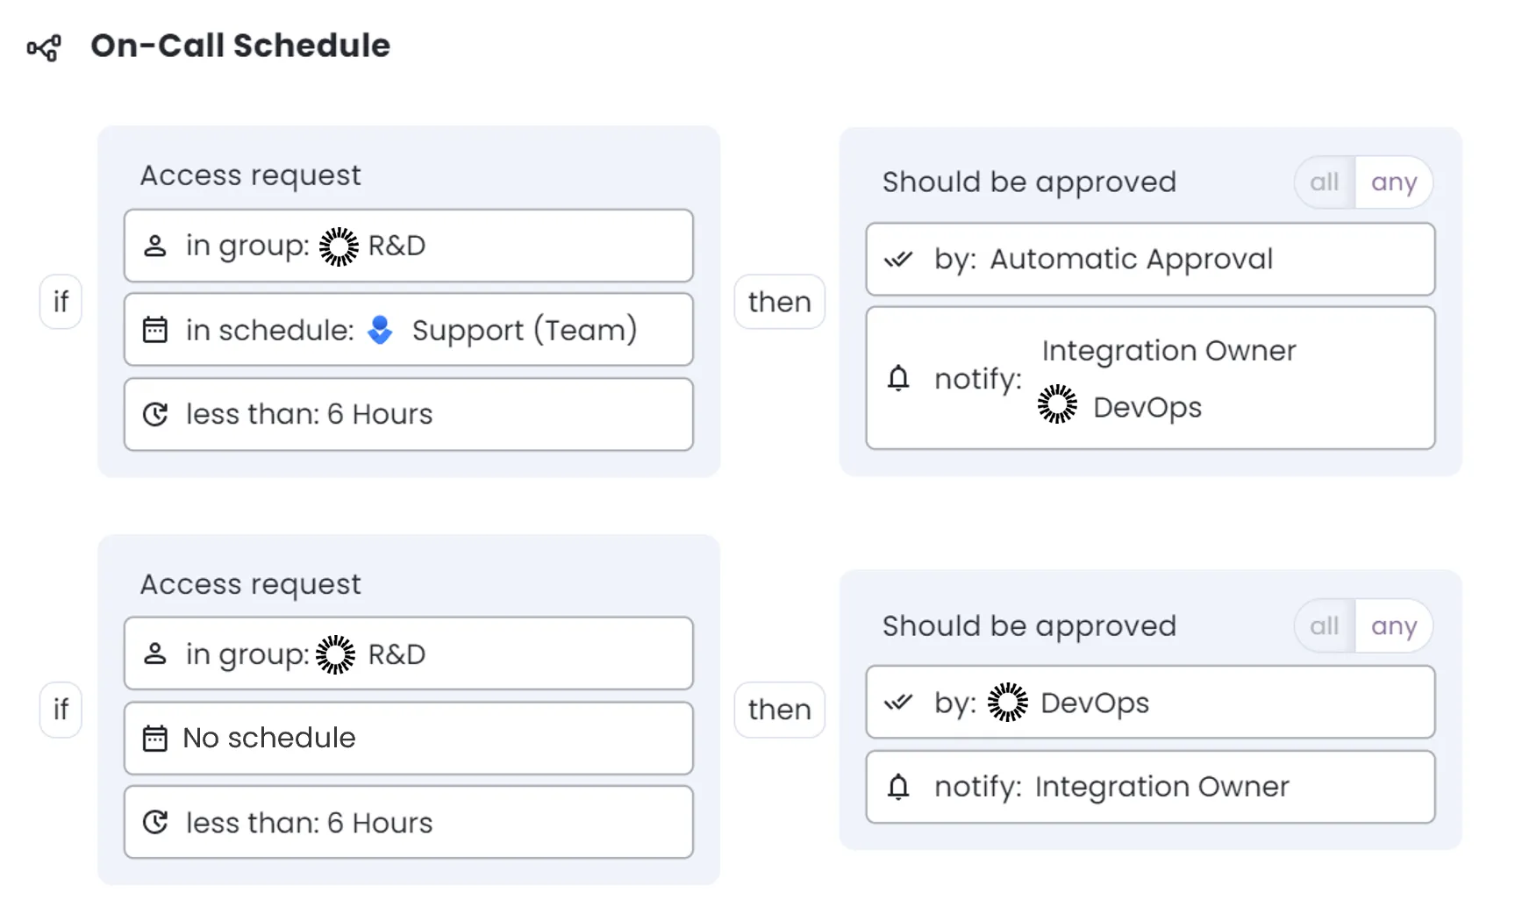Switch second rule approval to 'all'

tap(1325, 626)
